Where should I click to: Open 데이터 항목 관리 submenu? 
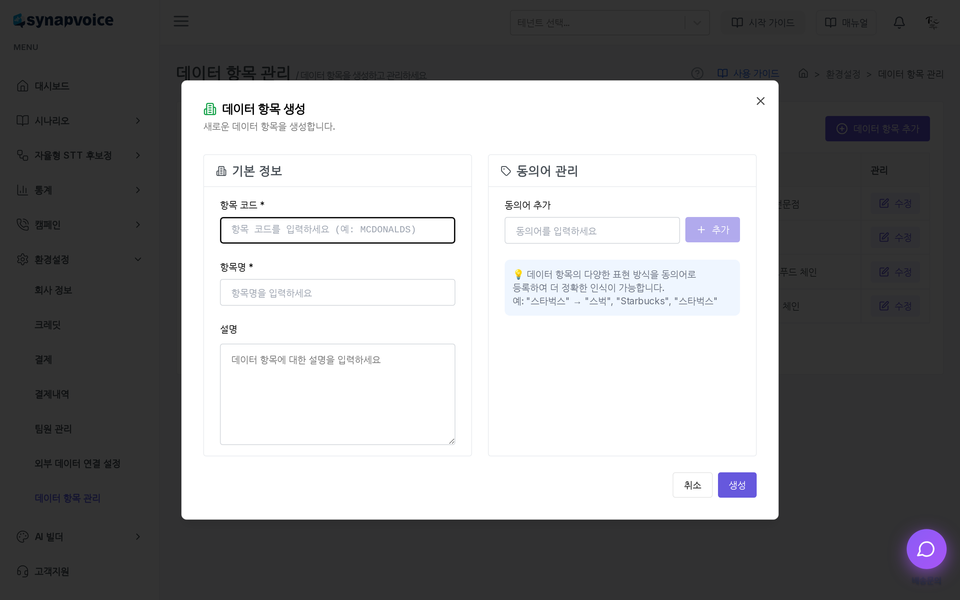pyautogui.click(x=67, y=498)
